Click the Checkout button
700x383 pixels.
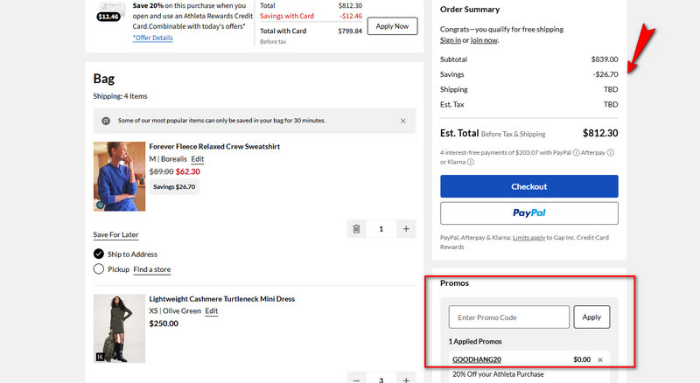pyautogui.click(x=528, y=186)
